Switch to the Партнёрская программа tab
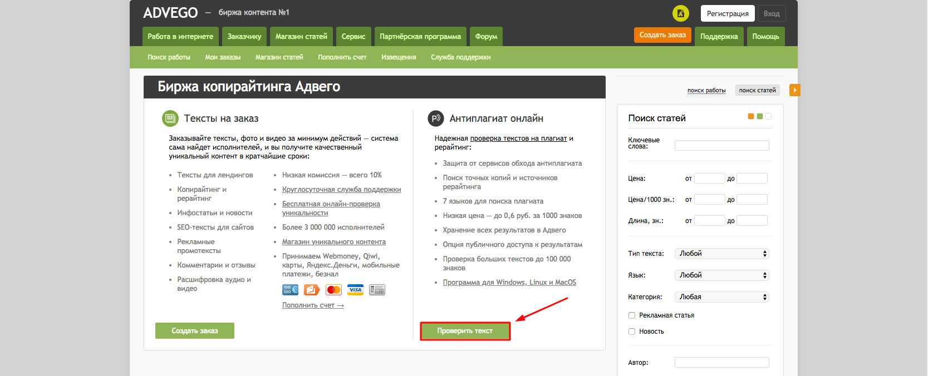 coord(420,37)
